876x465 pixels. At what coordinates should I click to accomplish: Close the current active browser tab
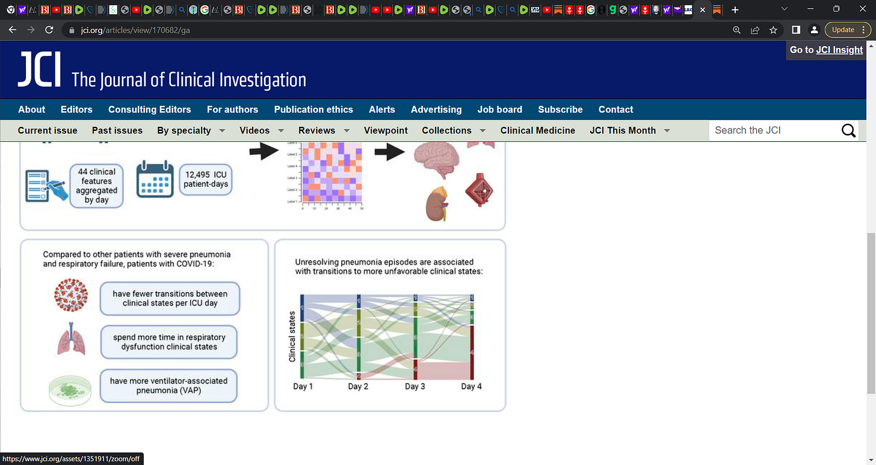tap(702, 10)
